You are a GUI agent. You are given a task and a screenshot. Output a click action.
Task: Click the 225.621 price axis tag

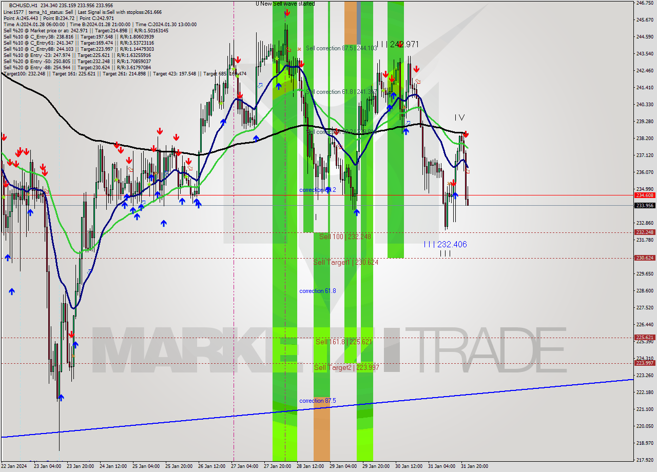645,338
